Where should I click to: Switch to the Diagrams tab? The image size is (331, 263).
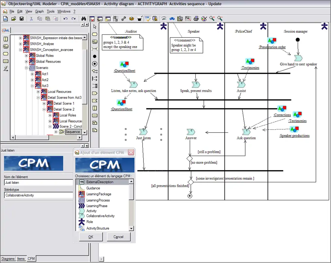point(8,259)
